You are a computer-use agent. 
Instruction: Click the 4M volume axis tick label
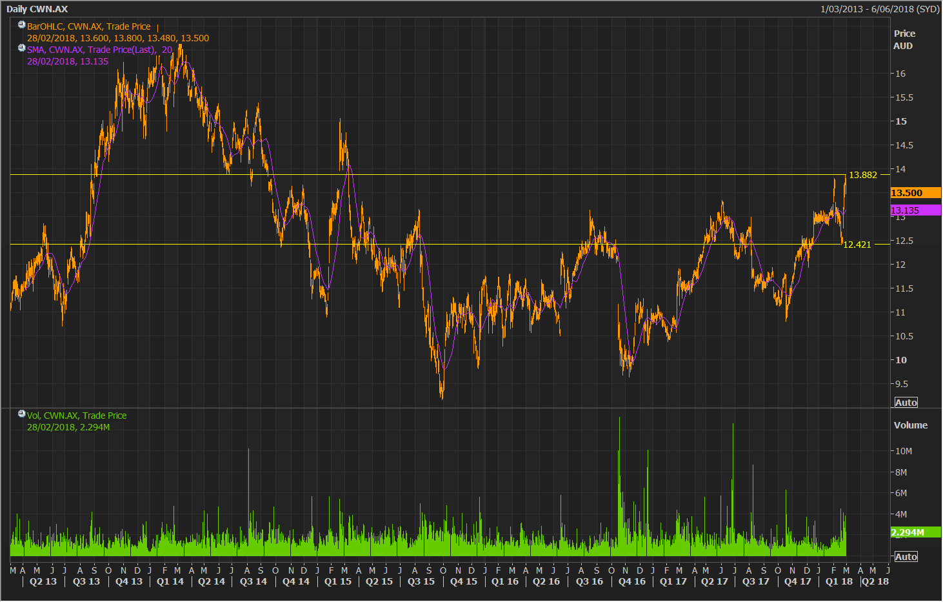900,514
